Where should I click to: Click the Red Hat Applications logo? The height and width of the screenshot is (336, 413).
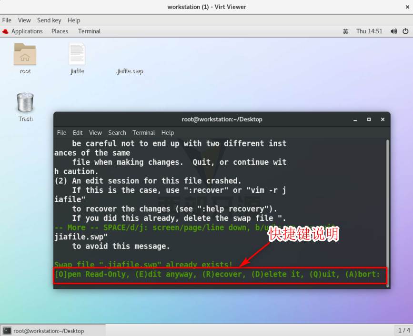pos(5,31)
